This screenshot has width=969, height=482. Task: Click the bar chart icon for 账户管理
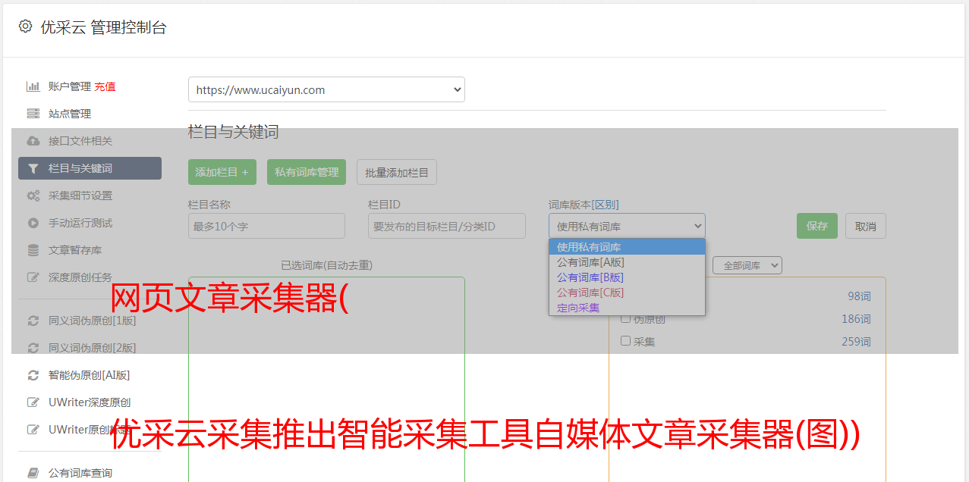pos(33,86)
